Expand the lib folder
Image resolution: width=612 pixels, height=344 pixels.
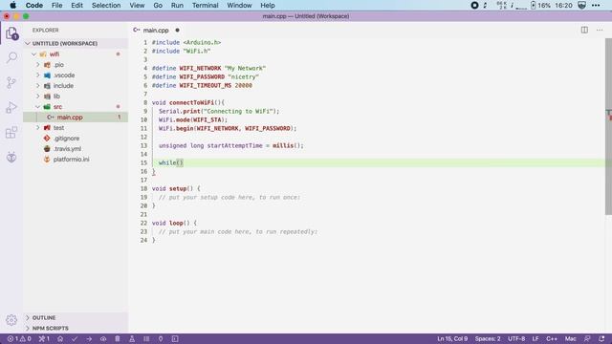tap(38, 97)
